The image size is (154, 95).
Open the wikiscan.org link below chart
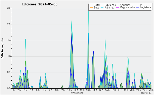77,93
